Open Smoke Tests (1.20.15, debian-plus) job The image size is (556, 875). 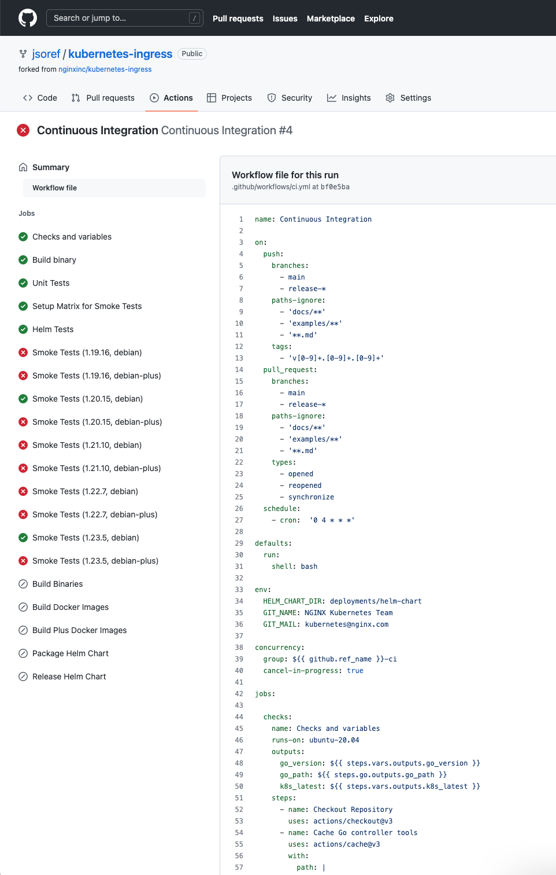(x=97, y=422)
